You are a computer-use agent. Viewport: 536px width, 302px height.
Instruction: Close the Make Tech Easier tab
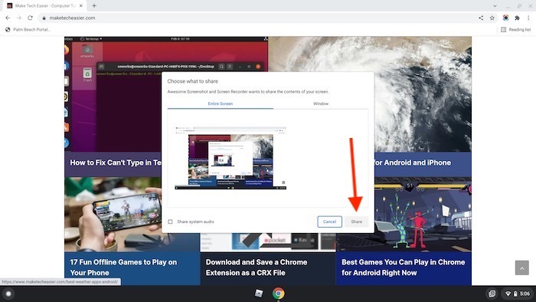click(81, 6)
